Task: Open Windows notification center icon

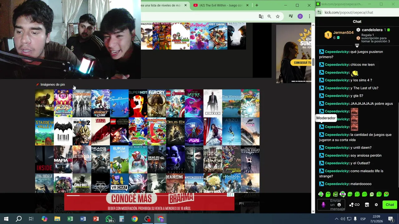Action: (391, 219)
